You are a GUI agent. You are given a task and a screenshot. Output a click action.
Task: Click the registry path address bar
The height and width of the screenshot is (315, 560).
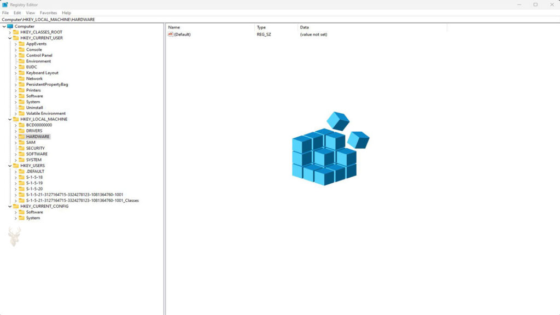click(x=280, y=20)
